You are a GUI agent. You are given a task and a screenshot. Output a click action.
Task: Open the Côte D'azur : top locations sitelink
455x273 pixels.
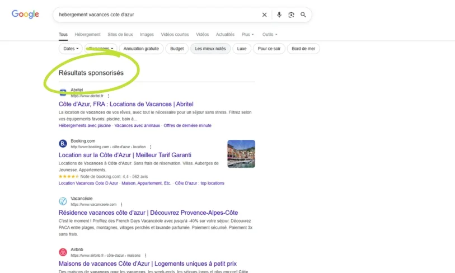200,183
